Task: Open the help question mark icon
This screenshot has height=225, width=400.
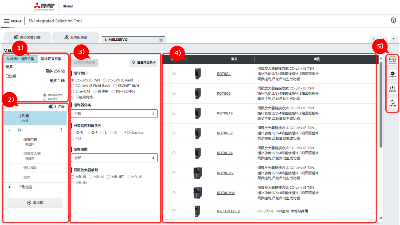Action: 393,20
